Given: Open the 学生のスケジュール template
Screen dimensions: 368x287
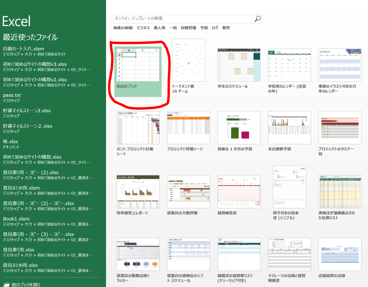Looking at the screenshot, I should pyautogui.click(x=239, y=69).
